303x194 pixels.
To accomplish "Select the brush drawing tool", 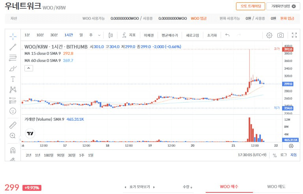I will tap(13, 69).
